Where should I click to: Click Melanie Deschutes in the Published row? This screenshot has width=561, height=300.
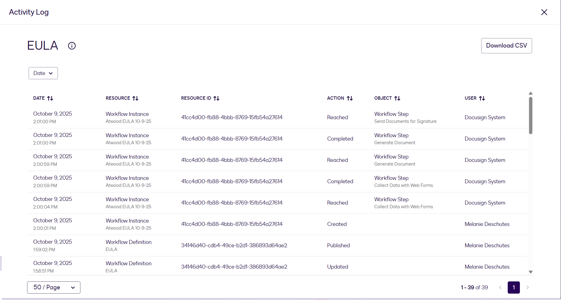pos(487,245)
